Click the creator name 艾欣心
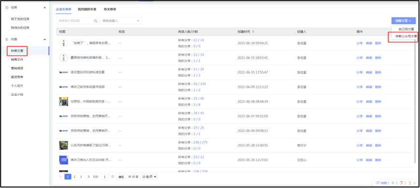This screenshot has width=420, height=188. click(x=302, y=160)
